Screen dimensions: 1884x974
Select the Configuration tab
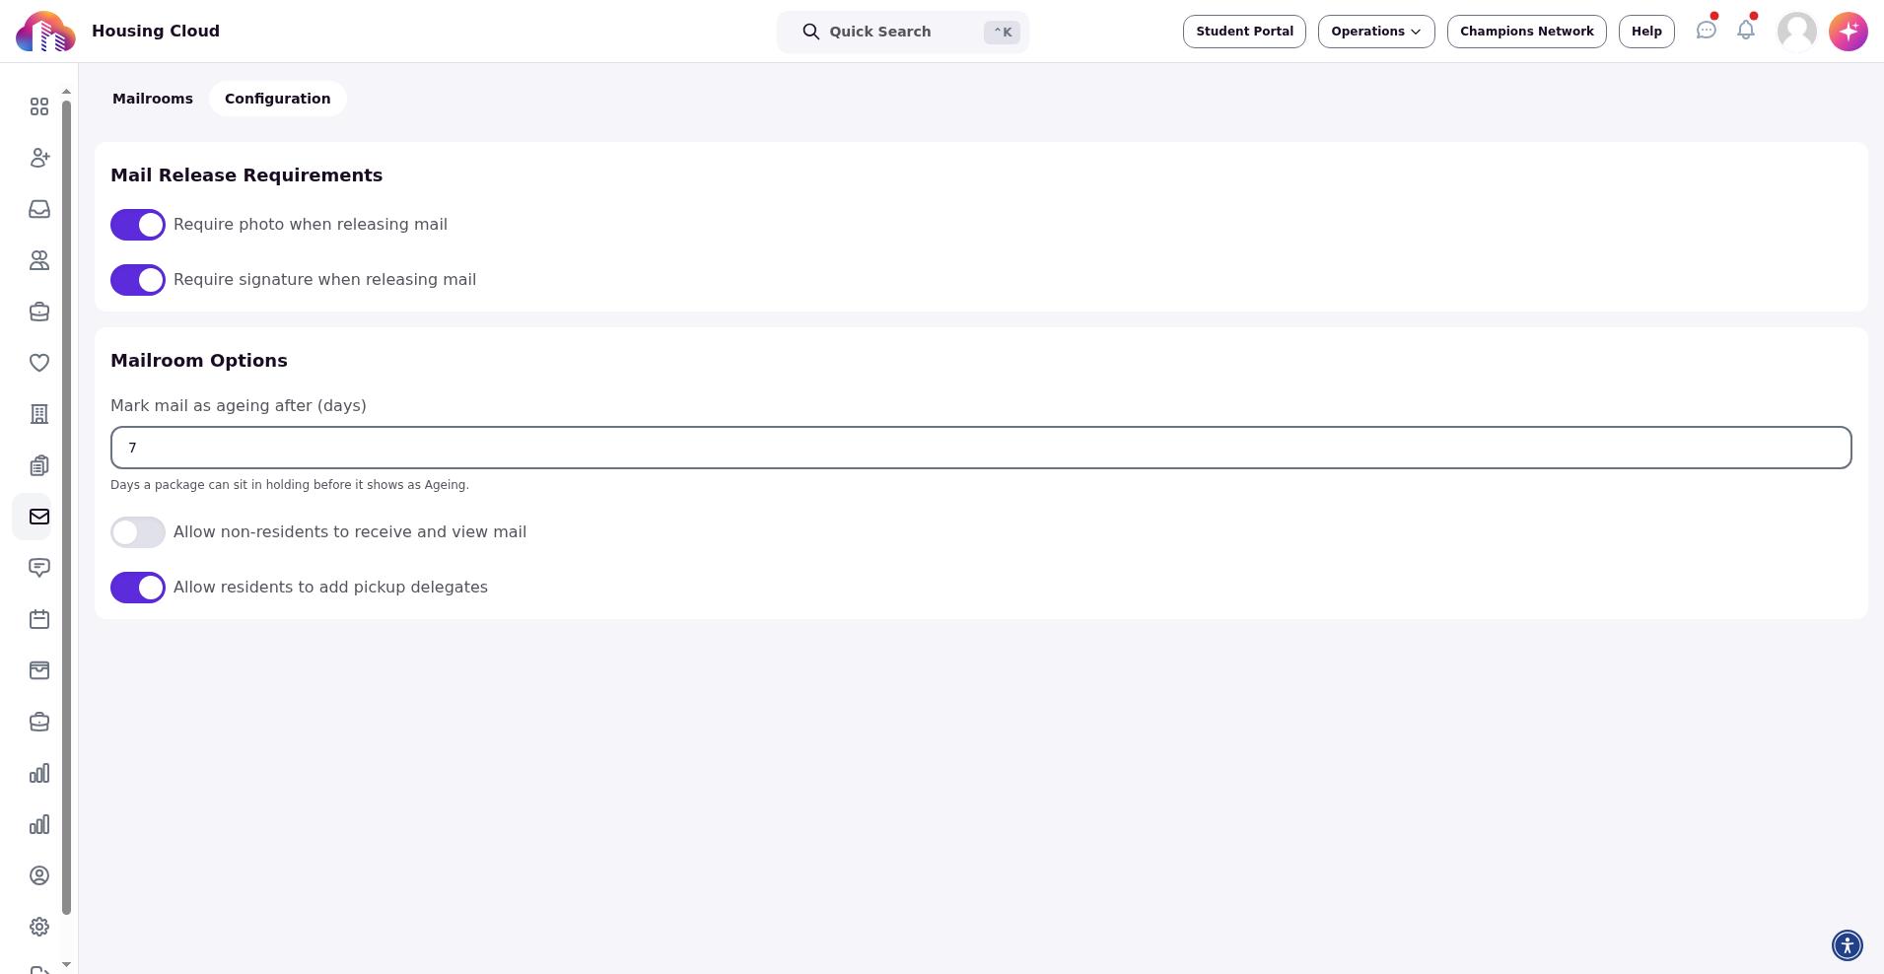click(x=278, y=99)
